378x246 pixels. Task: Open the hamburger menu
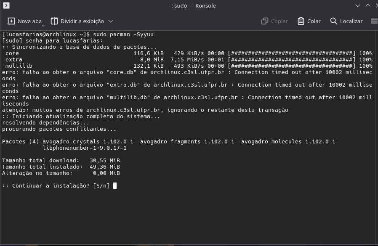[374, 21]
